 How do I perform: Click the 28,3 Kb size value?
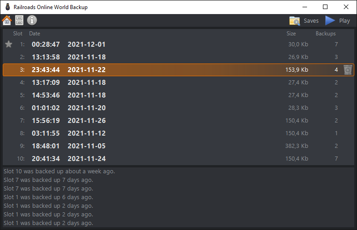(298, 108)
